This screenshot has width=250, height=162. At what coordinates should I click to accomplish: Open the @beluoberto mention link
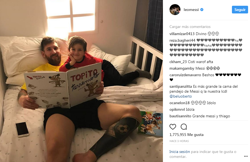click(x=181, y=96)
